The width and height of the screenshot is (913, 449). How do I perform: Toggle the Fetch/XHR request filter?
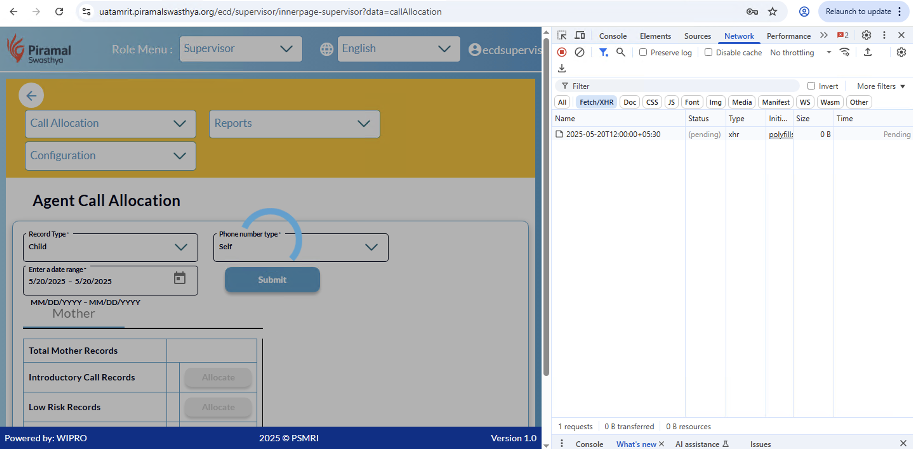(596, 102)
